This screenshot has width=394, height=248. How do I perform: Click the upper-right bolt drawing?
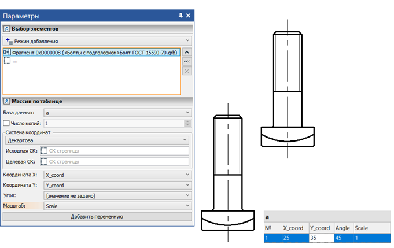[288, 89]
